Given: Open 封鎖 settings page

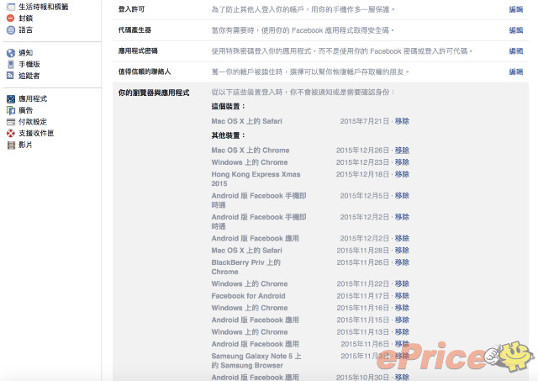Looking at the screenshot, I should pos(26,19).
